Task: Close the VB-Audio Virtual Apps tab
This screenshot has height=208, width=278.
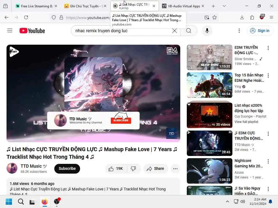Action: (x=203, y=6)
